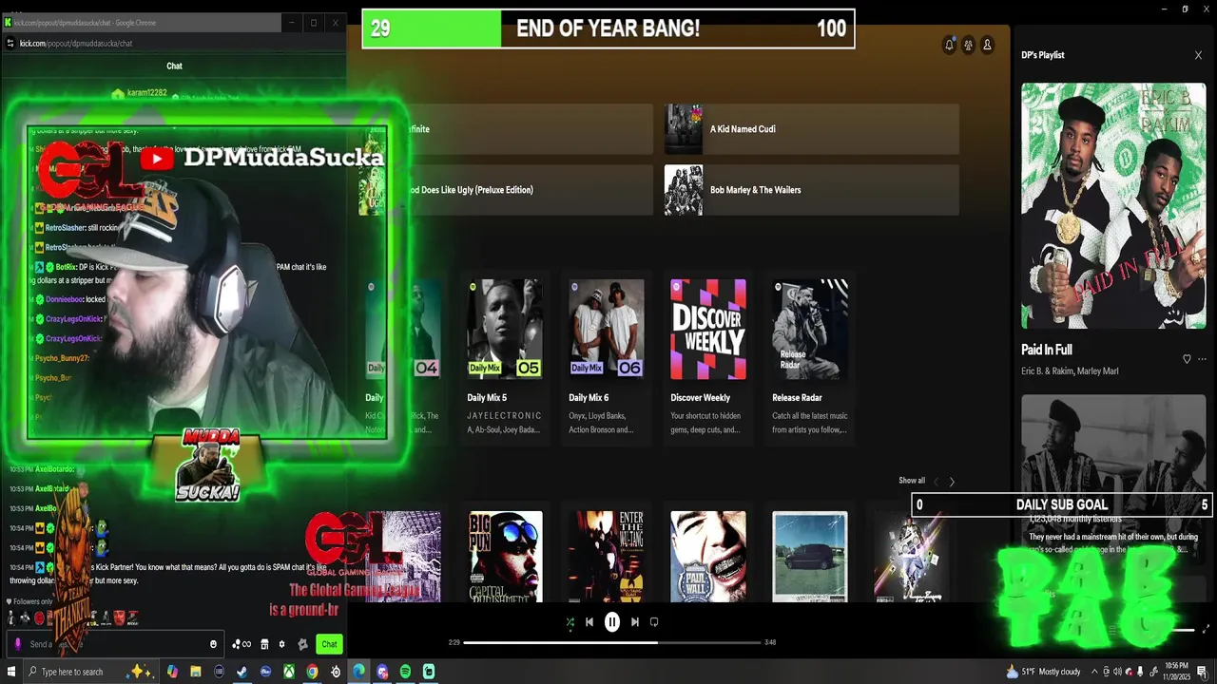Open Kick chat settings gear

(281, 644)
